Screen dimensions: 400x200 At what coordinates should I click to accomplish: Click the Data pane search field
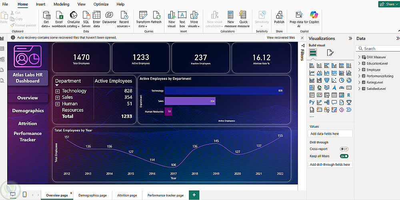378,49
